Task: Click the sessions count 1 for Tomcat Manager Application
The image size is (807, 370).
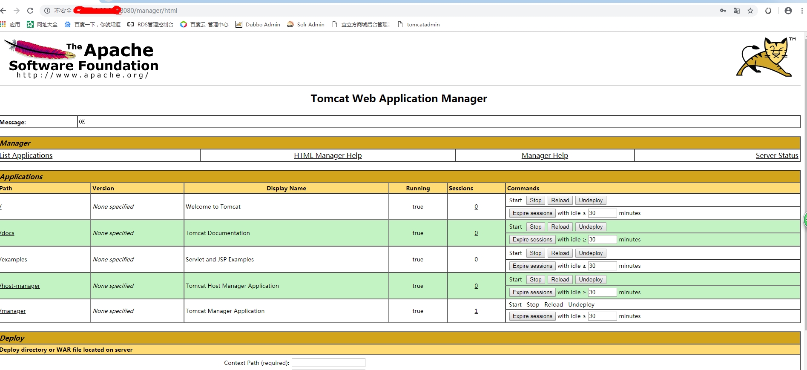Action: coord(476,311)
